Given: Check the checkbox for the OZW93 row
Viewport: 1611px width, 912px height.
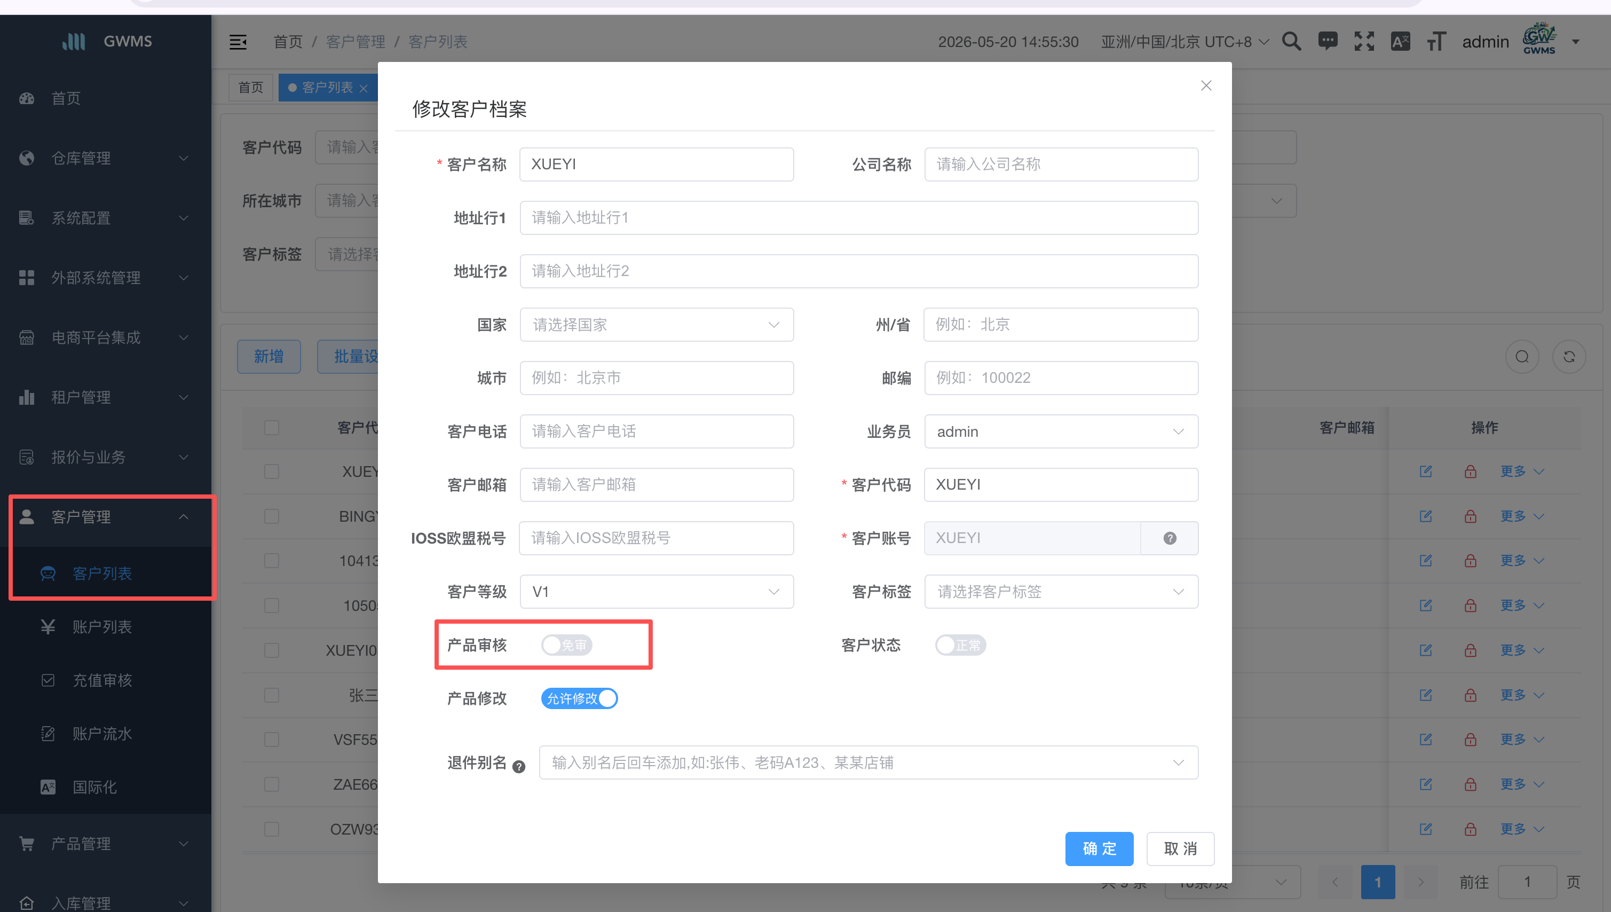Looking at the screenshot, I should tap(271, 829).
